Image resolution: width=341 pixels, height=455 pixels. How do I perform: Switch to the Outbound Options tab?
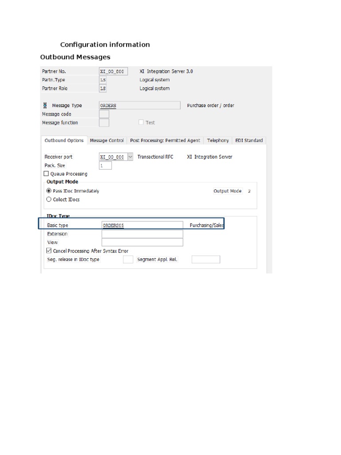[x=64, y=140]
